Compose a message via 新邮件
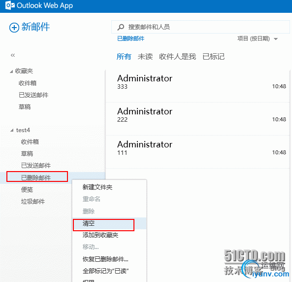Viewport: 292px width, 282px height. click(35, 27)
